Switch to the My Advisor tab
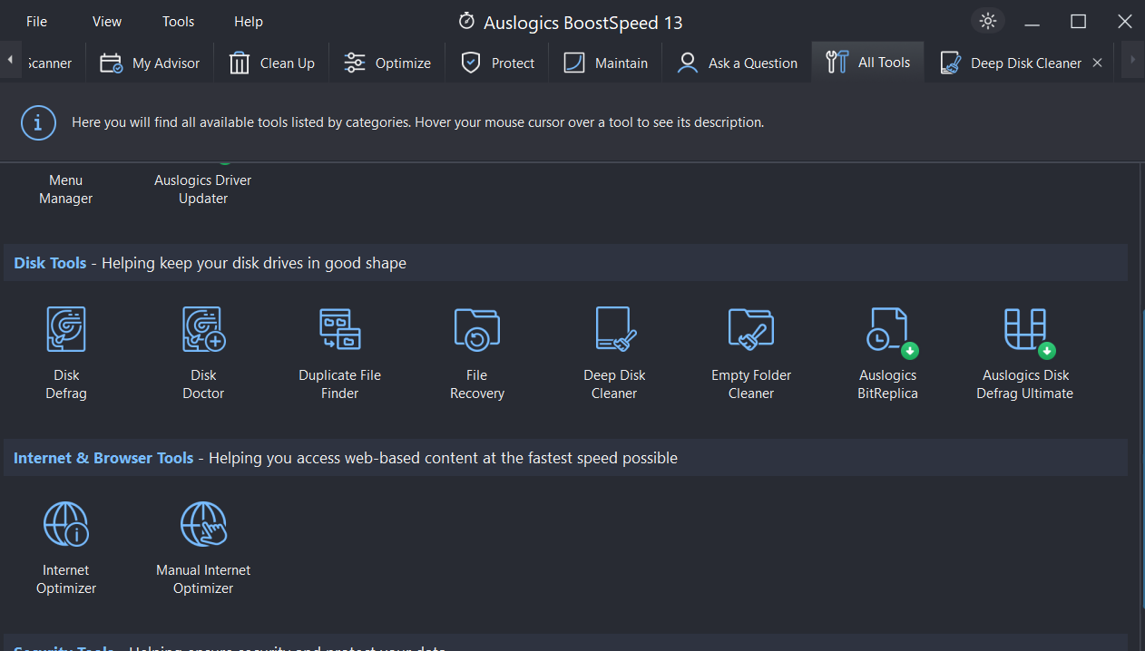The width and height of the screenshot is (1145, 651). pyautogui.click(x=150, y=63)
